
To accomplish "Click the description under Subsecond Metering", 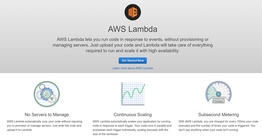I will coord(218,126).
